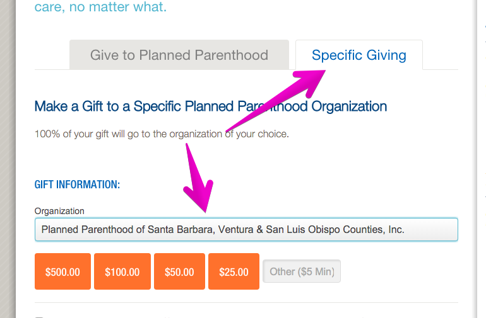Switch to Give to Planned Parenthood tab
The width and height of the screenshot is (486, 318).
[179, 55]
